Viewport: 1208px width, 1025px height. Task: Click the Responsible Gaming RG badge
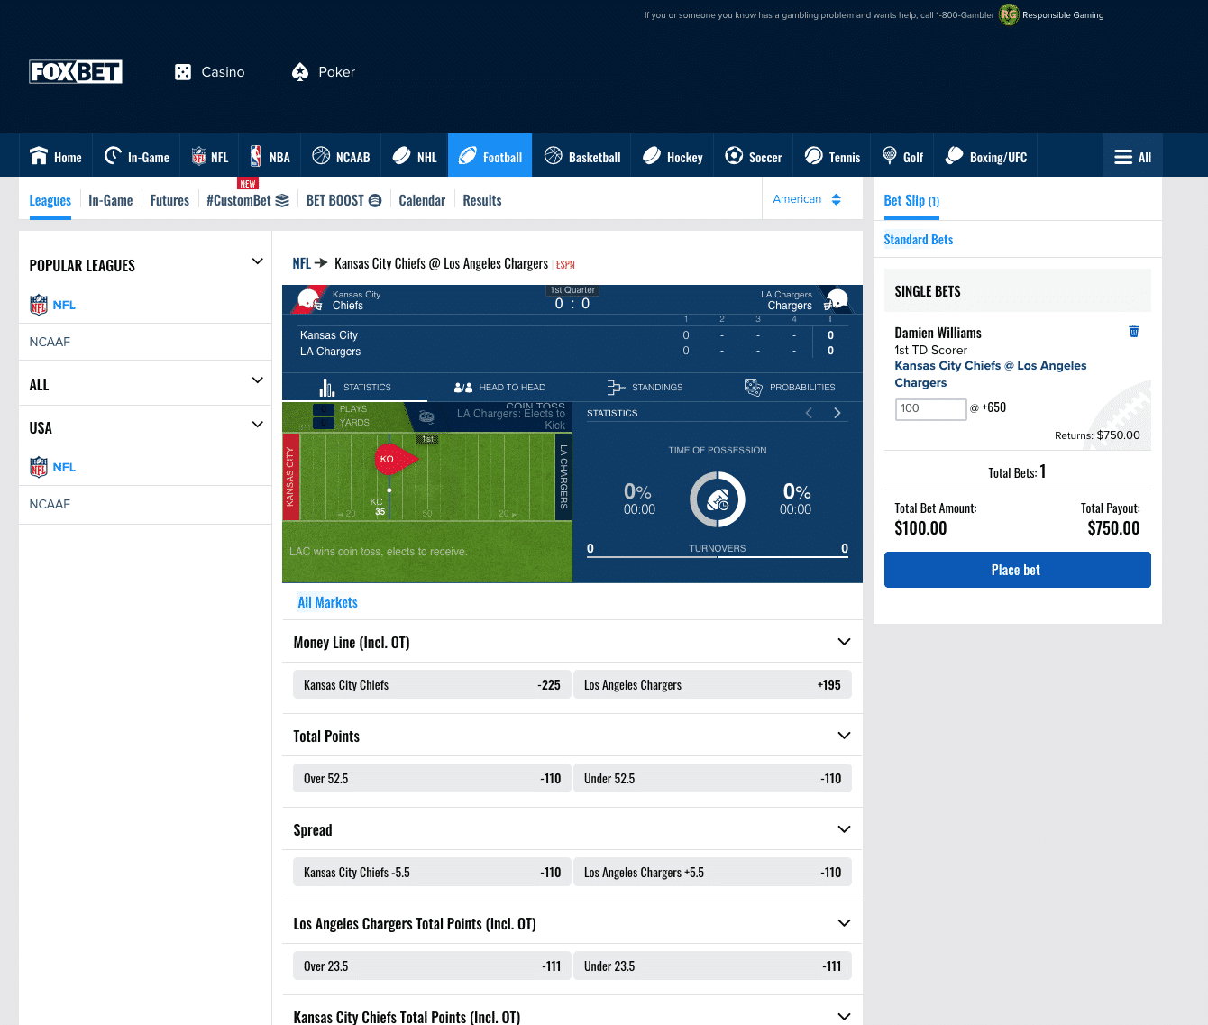(x=1009, y=14)
